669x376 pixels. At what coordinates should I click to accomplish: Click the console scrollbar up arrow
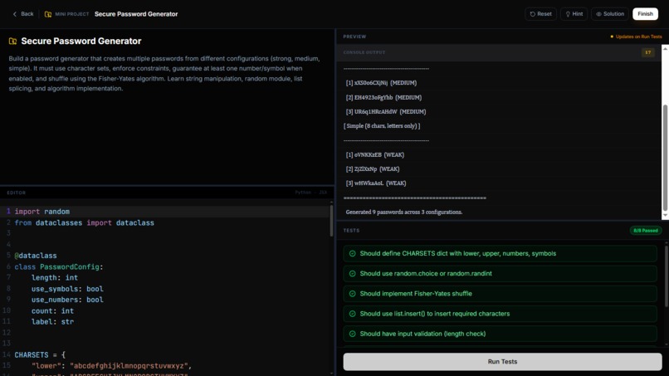pos(665,49)
